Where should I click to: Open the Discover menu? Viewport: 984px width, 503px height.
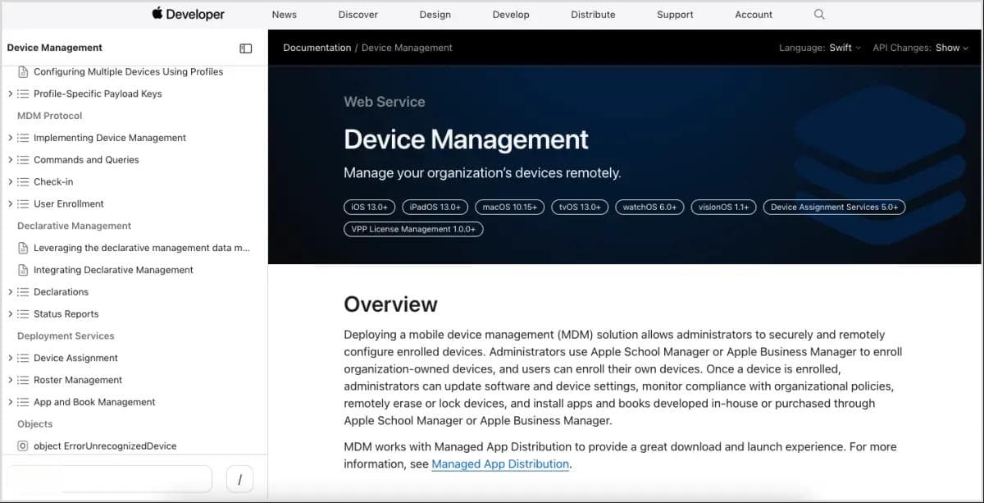(x=358, y=15)
